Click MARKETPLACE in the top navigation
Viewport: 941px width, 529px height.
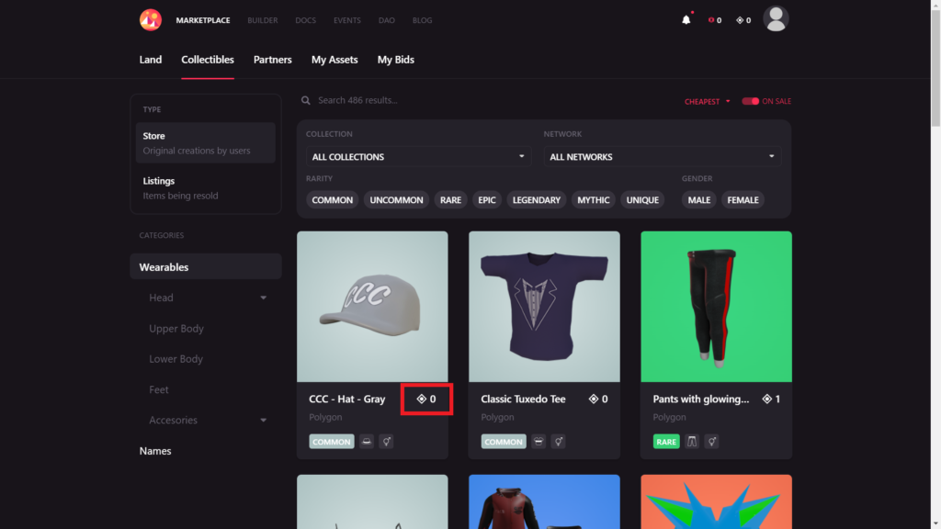(203, 20)
